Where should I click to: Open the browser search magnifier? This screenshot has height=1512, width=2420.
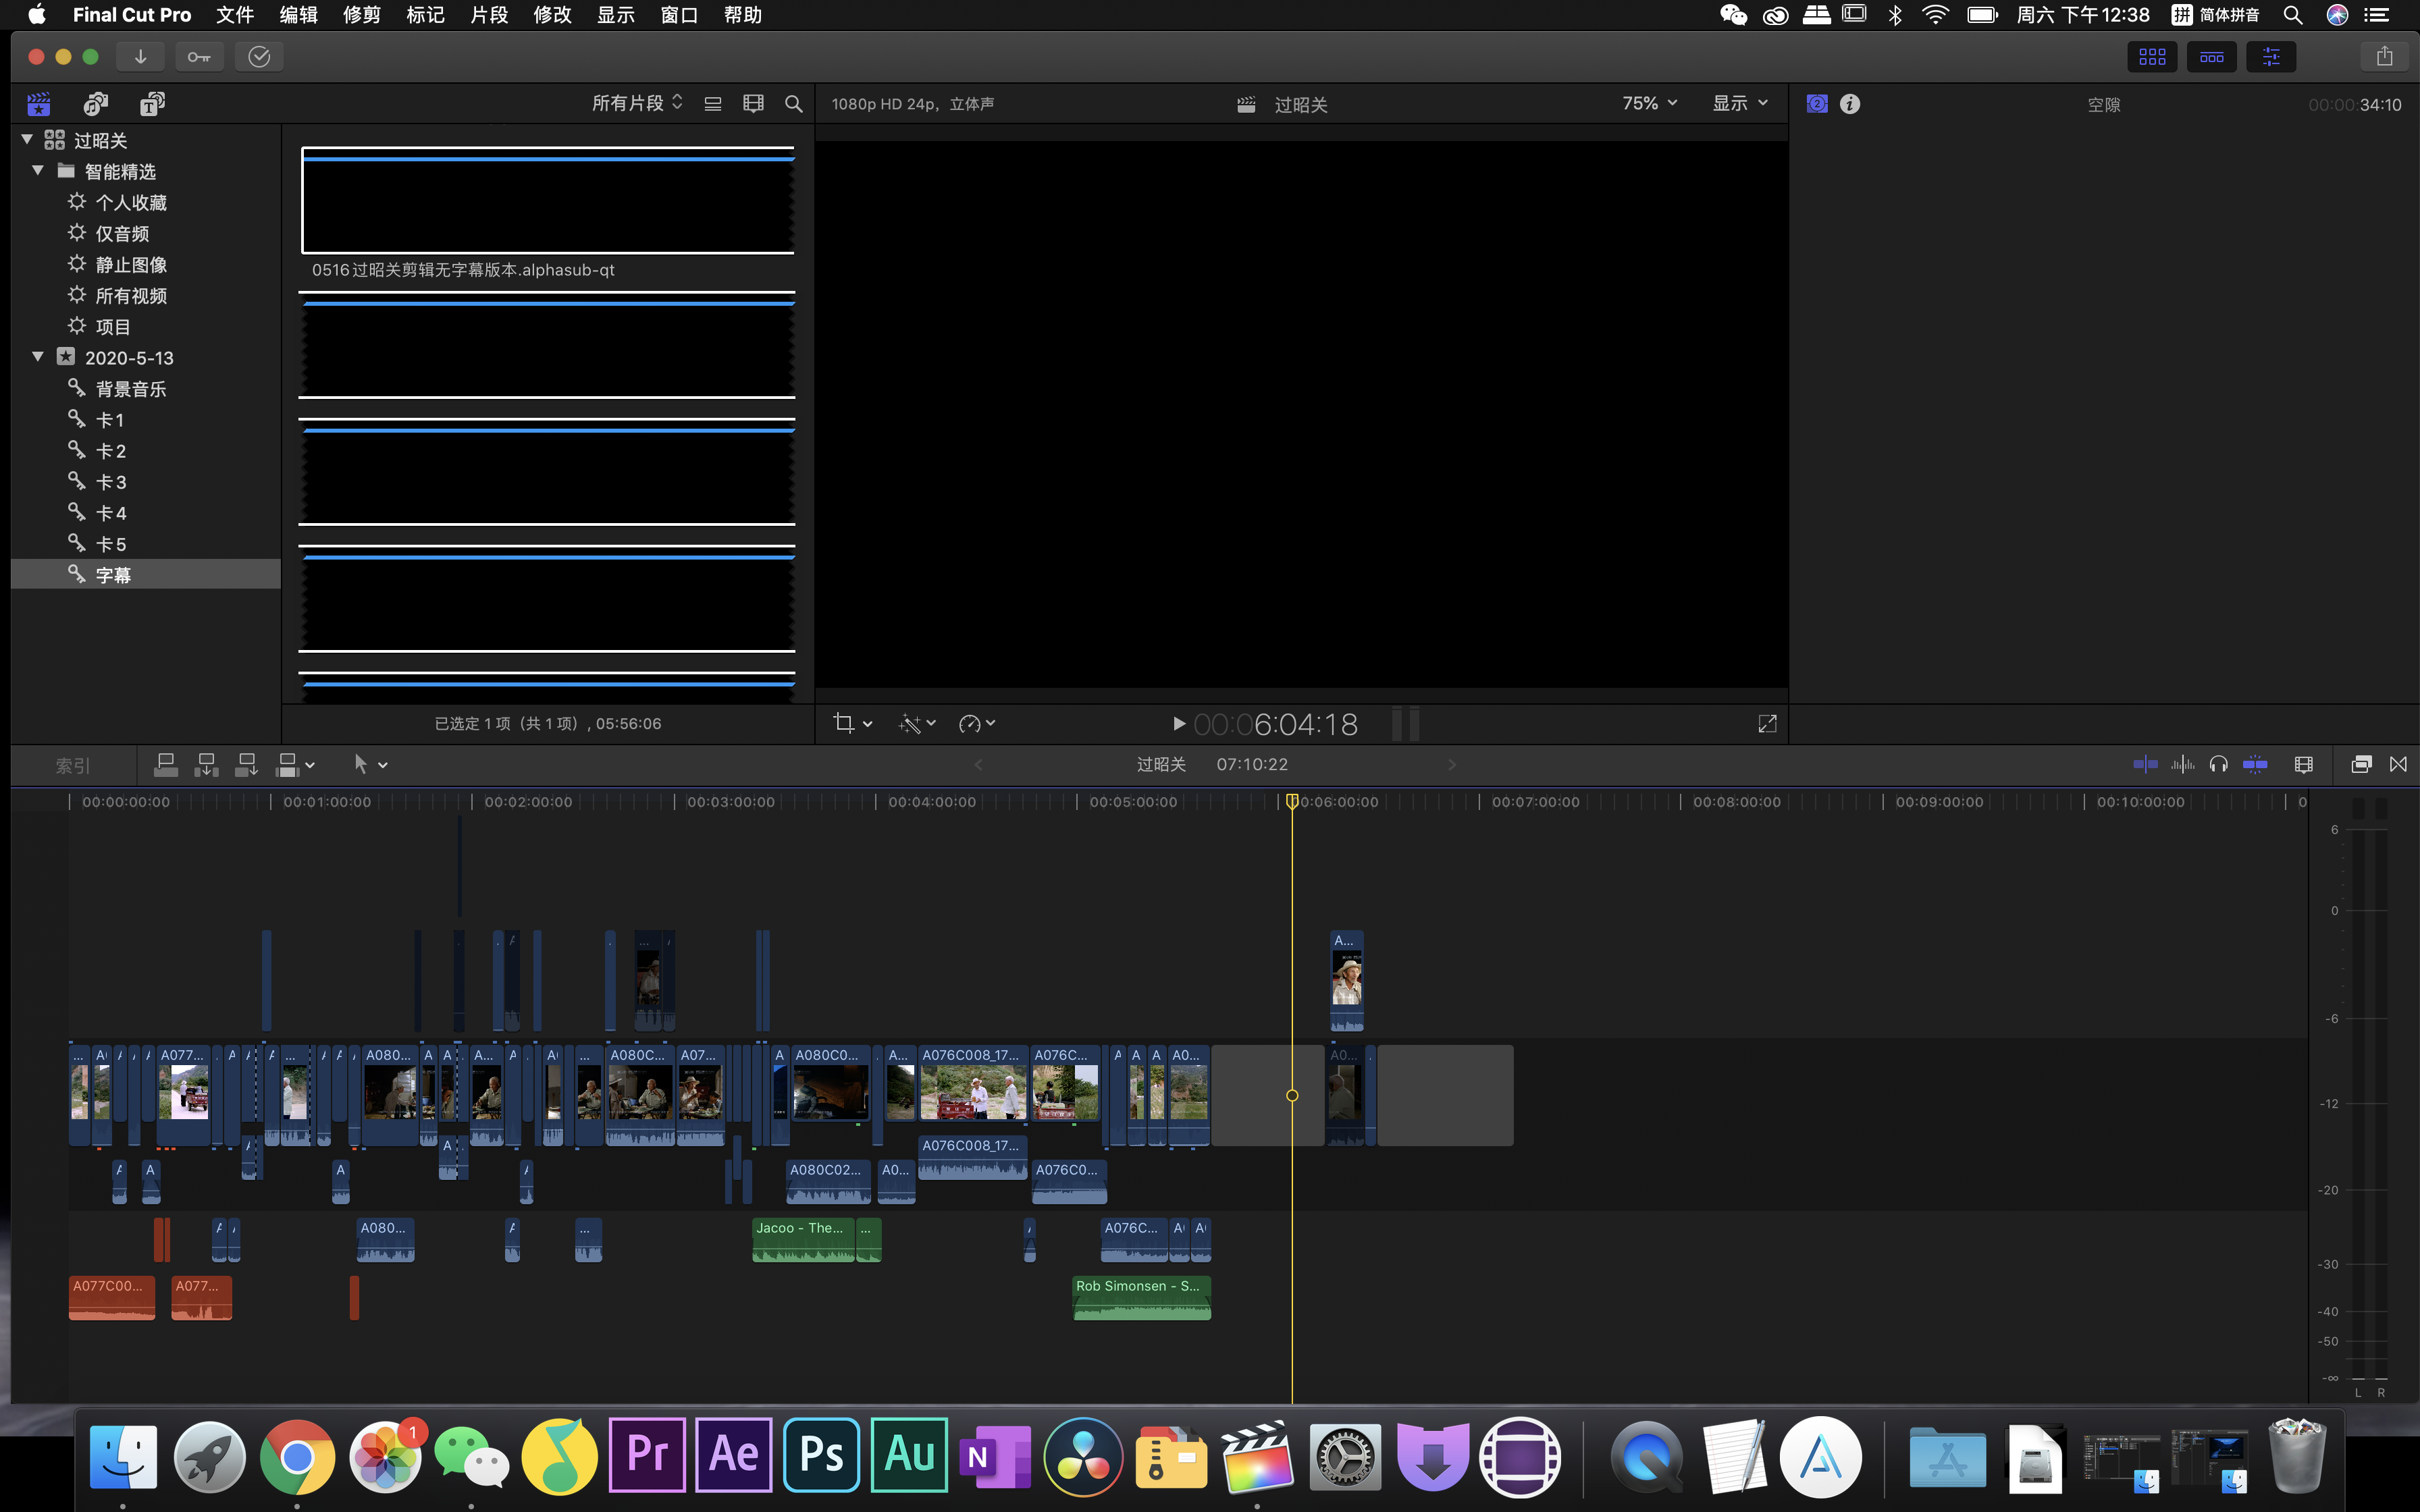[794, 104]
